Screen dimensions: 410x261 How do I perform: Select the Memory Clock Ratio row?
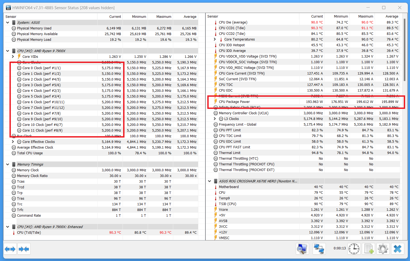[101, 176]
